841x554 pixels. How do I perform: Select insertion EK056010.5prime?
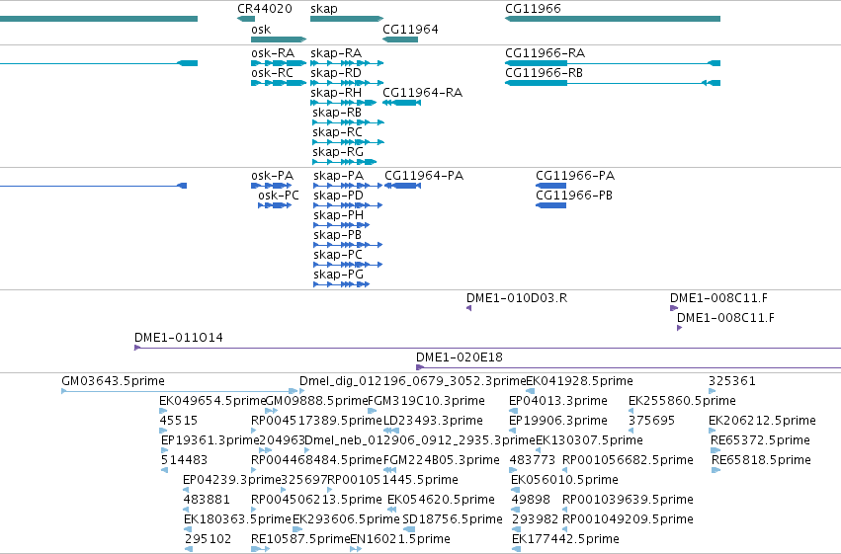click(x=516, y=490)
